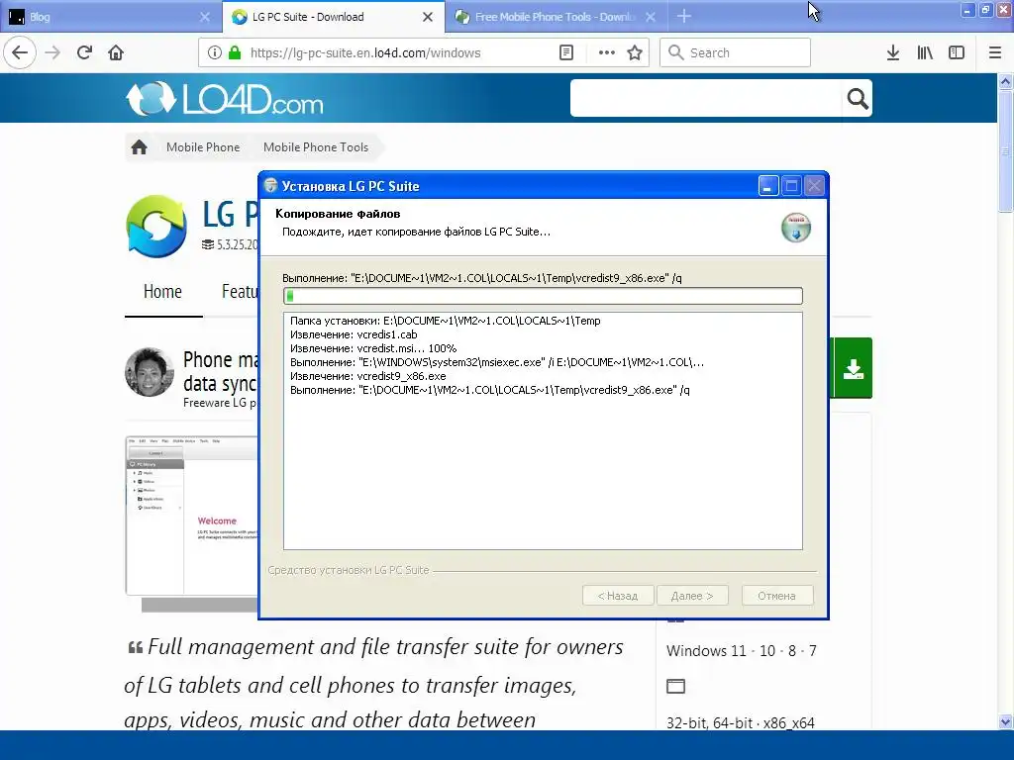Click the green padlock security icon
This screenshot has width=1014, height=760.
click(x=235, y=52)
